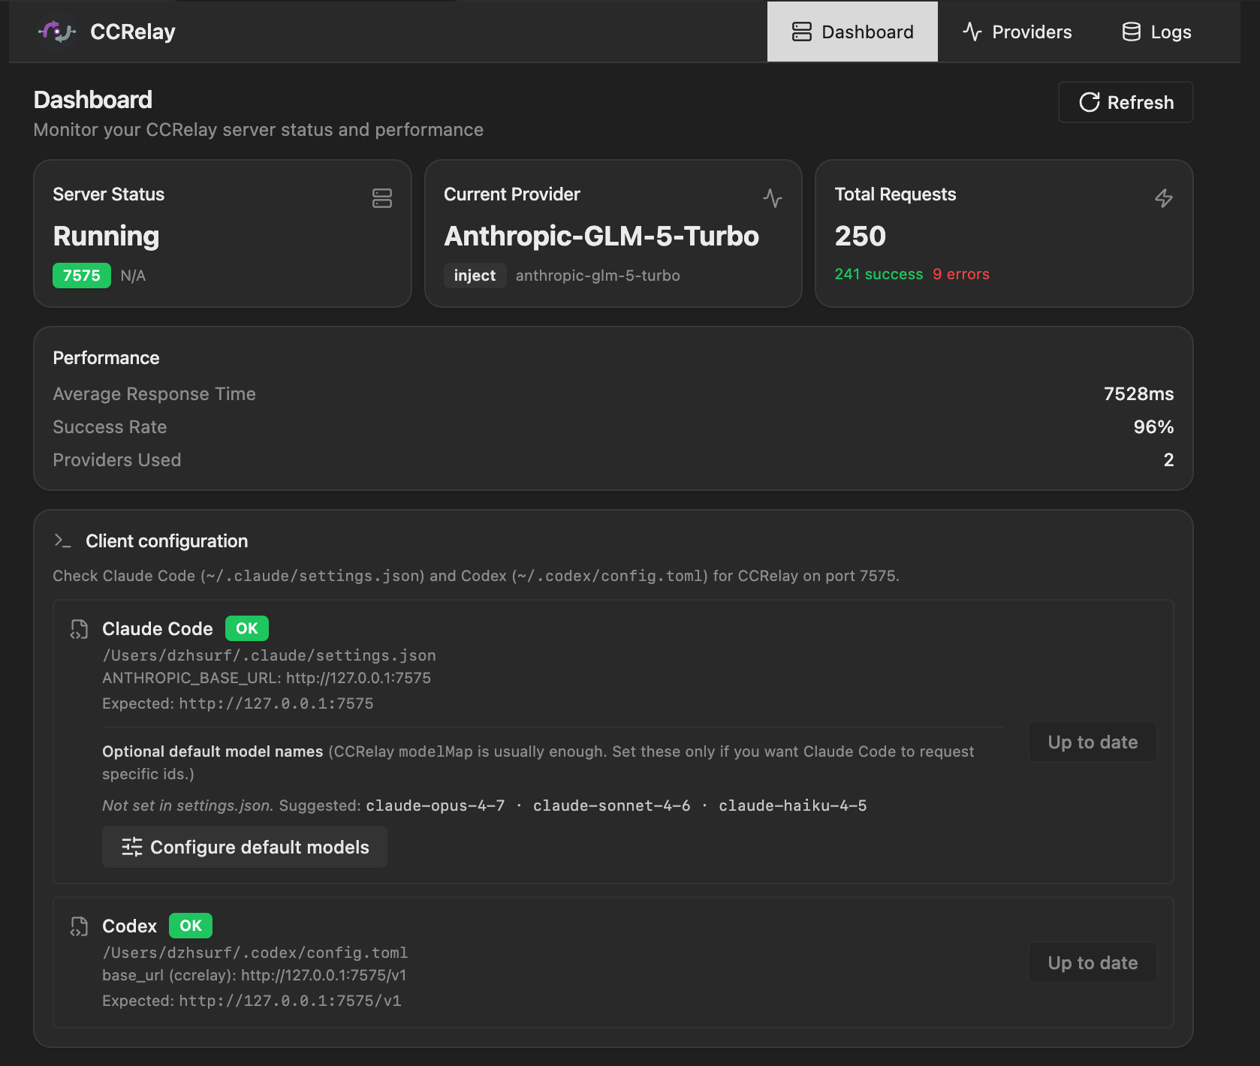
Task: Click the Success Rate label
Action: [x=110, y=427]
